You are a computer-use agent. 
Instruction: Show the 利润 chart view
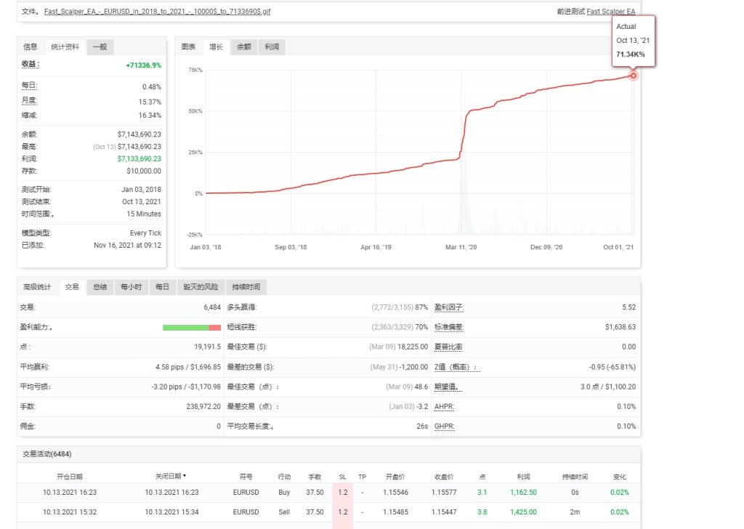tap(270, 46)
